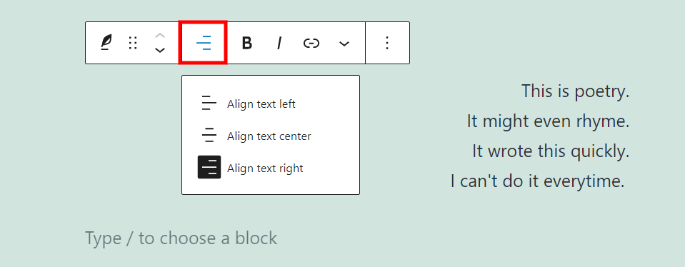
Task: Expand the More rich text controls chevron
Action: [344, 43]
